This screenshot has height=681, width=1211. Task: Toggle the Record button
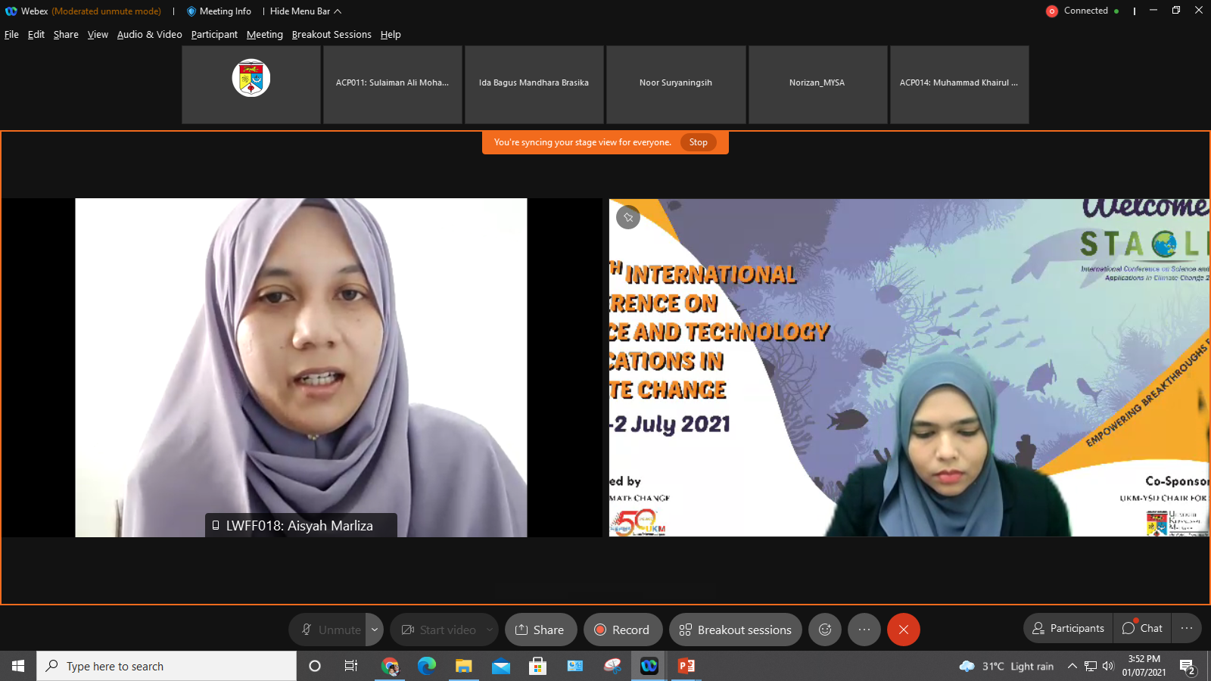click(x=622, y=630)
